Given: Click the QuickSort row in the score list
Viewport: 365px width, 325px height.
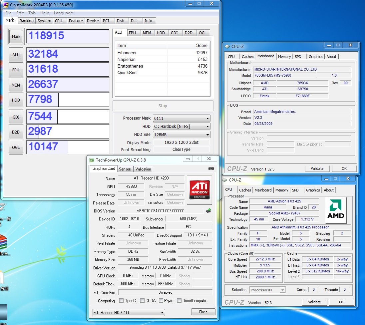Looking at the screenshot, I should [162, 73].
